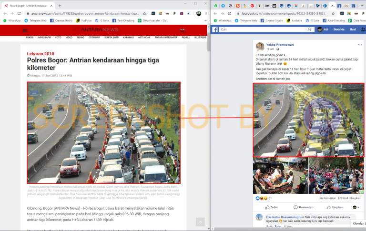Switch to the WhatsApp tab in Facebook window
This screenshot has width=366, height=231.
216,6
